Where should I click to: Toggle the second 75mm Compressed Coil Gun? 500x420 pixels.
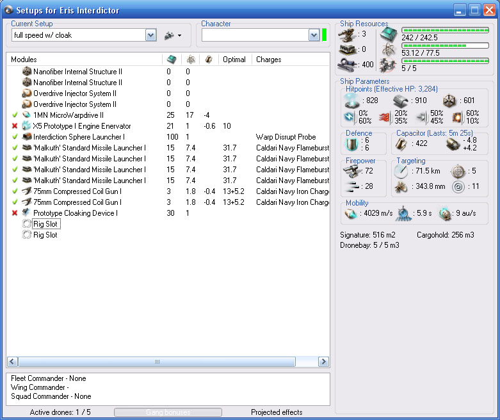(15, 202)
